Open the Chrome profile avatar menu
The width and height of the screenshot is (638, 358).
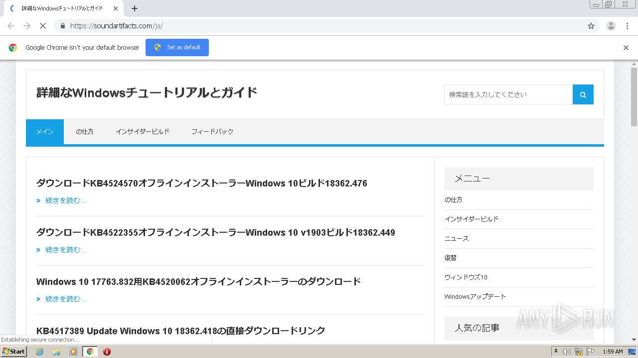611,26
